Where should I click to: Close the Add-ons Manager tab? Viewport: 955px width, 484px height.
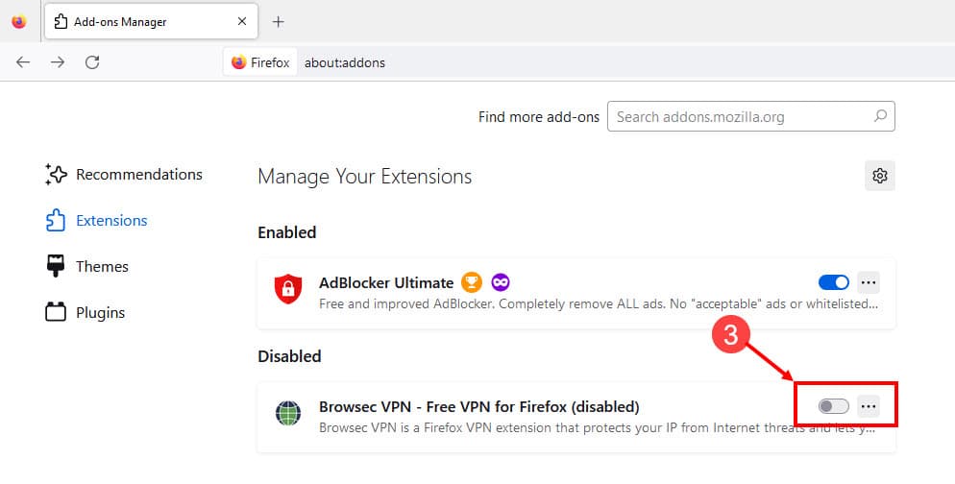(x=242, y=21)
